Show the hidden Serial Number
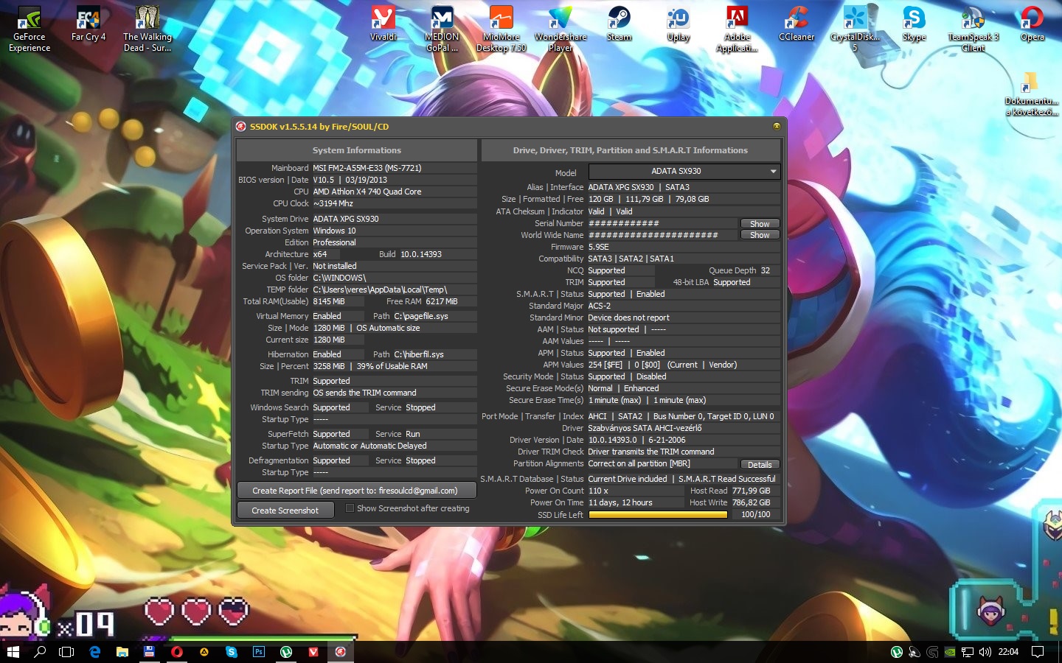The width and height of the screenshot is (1062, 663). tap(760, 224)
